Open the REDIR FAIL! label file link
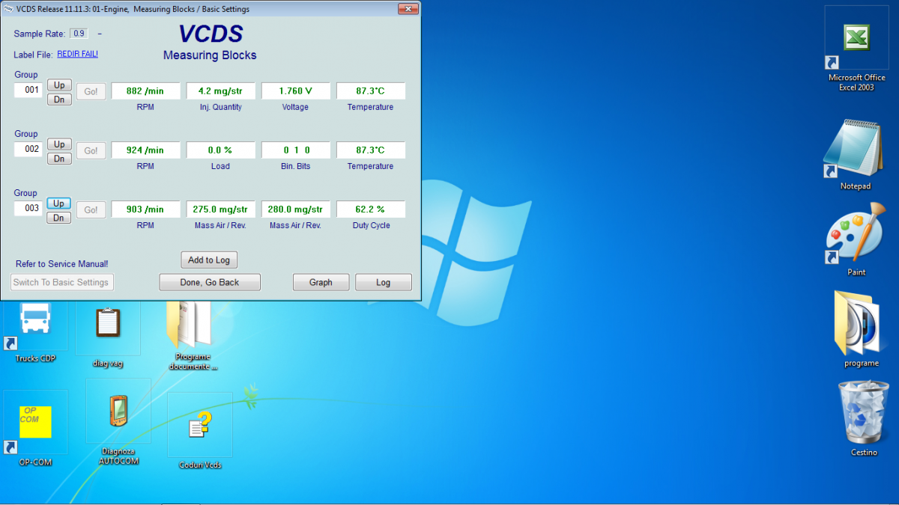This screenshot has width=899, height=505. pos(78,54)
